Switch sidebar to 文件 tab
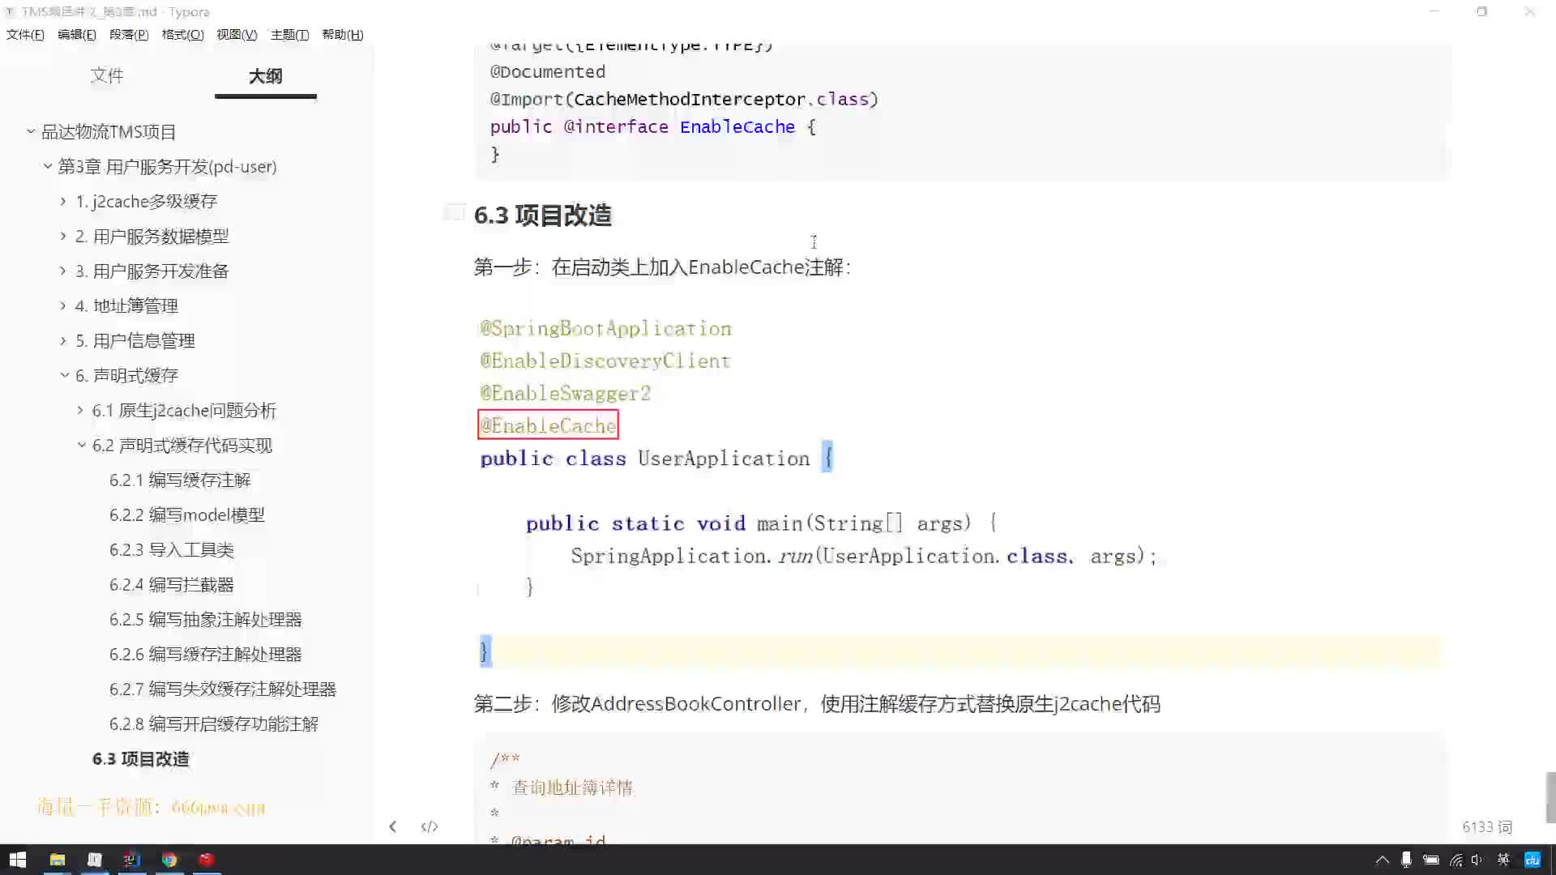The height and width of the screenshot is (875, 1556). coord(107,75)
